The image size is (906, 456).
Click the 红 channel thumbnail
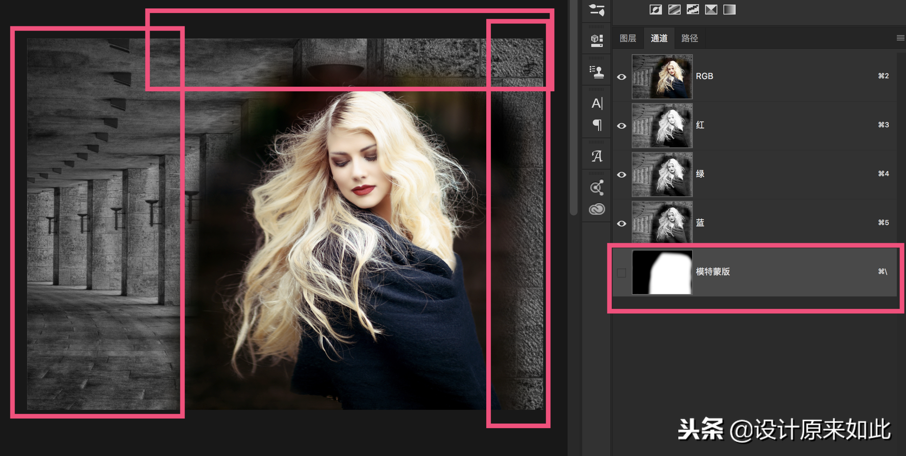[x=662, y=126]
